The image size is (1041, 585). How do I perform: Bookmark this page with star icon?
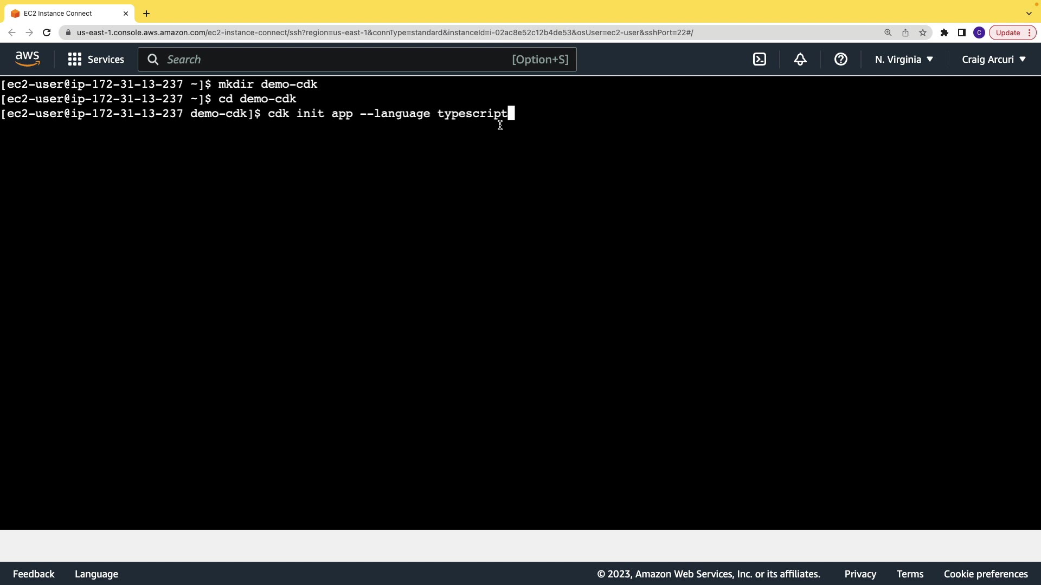pos(923,32)
